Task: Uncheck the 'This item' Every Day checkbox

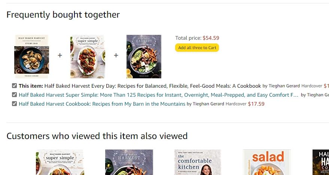Action: click(x=14, y=86)
